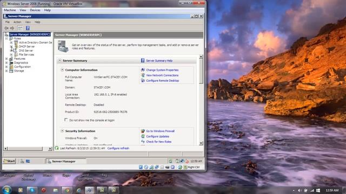Image resolution: width=346 pixels, height=194 pixels.
Task: Click Change System Properties link
Action: [x=162, y=70]
